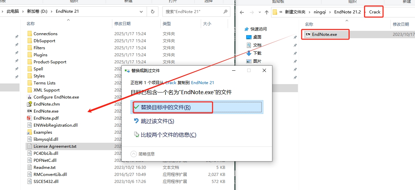Select the Filters folder icon

click(29, 48)
